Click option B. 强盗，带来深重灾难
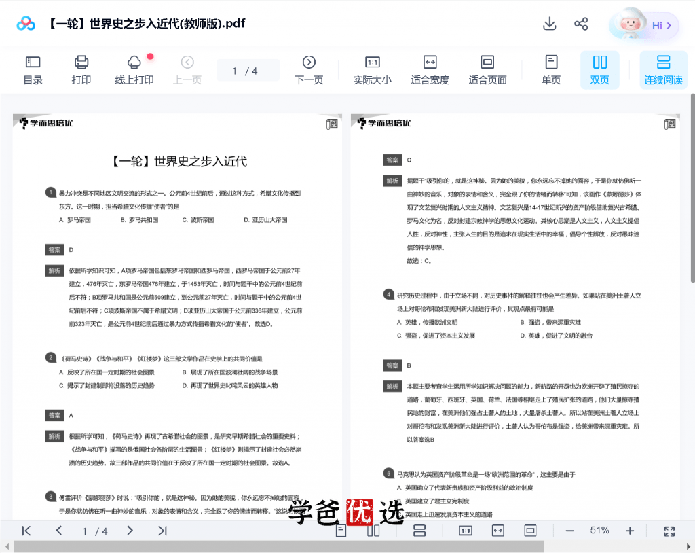 coord(550,322)
